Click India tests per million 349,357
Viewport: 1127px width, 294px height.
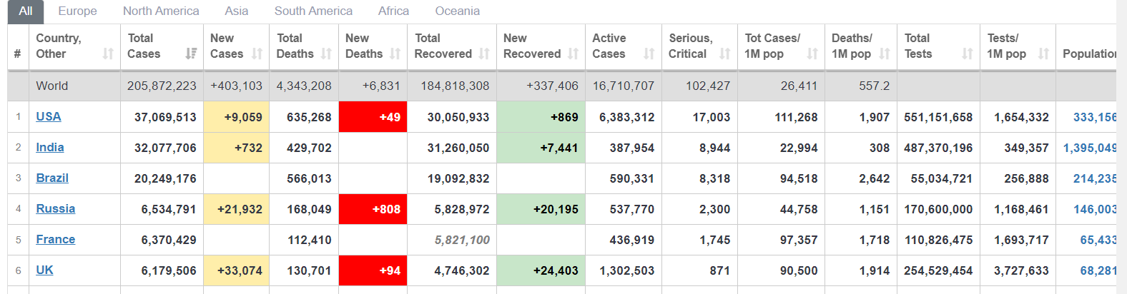click(1026, 148)
